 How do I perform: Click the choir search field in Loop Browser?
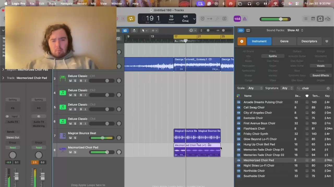314,88
